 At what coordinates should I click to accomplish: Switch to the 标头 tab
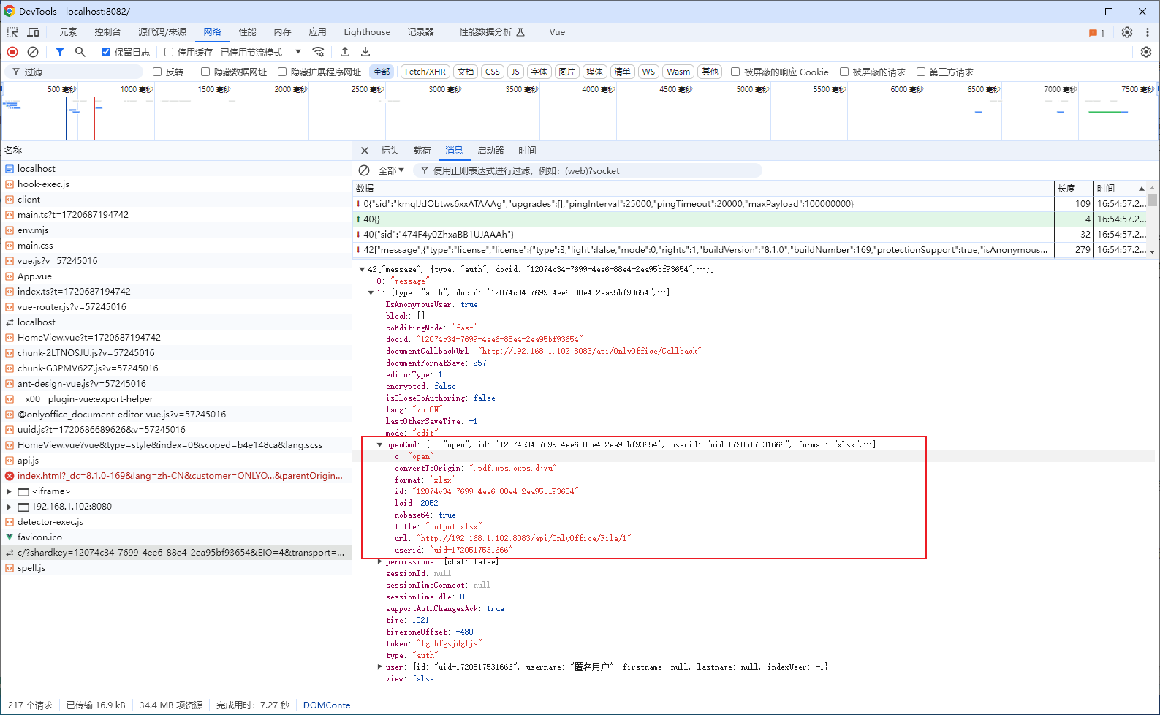[x=390, y=151]
